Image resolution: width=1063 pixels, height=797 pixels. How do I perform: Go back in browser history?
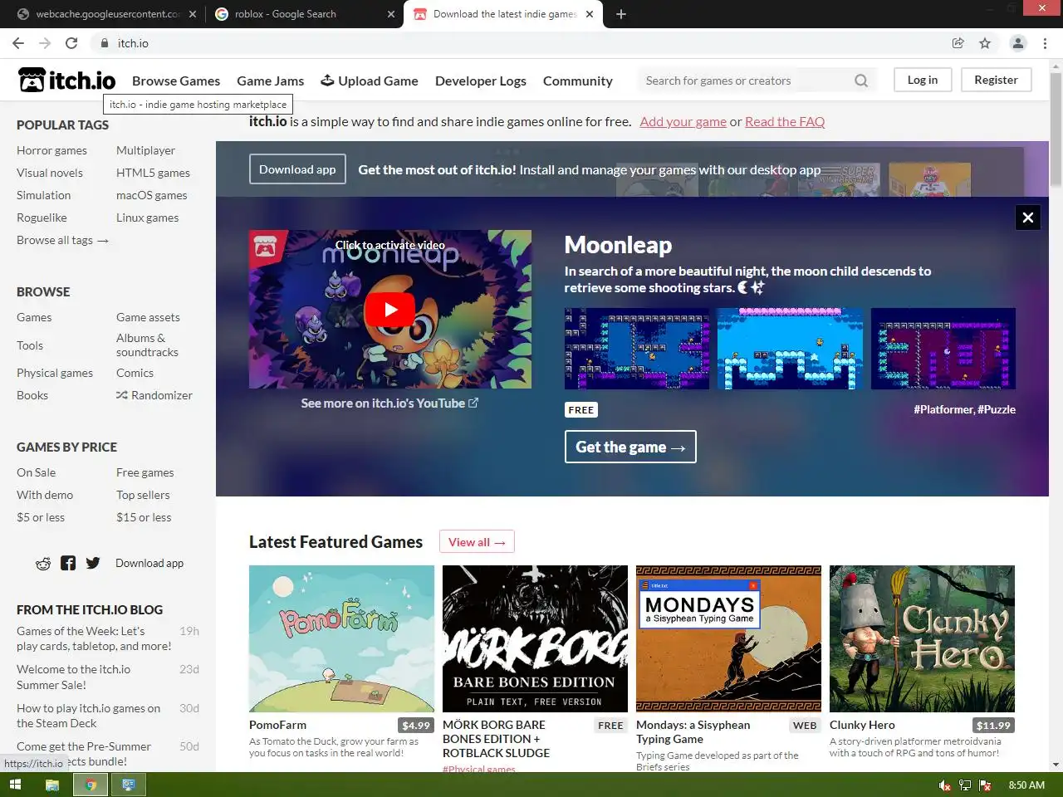click(x=18, y=43)
